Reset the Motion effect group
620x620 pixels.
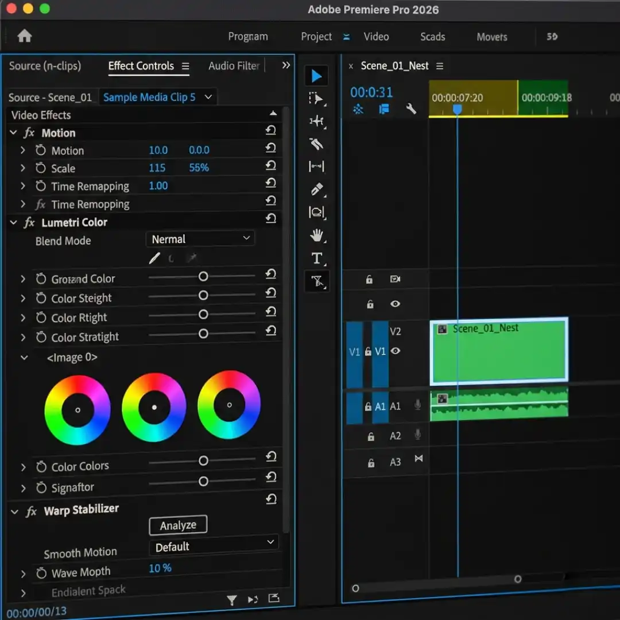[271, 130]
